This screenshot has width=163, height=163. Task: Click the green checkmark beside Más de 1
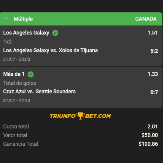click(31, 74)
